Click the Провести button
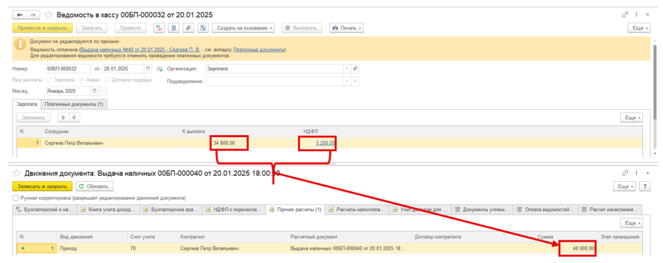Screen dimensions: 663x263 click(x=129, y=28)
